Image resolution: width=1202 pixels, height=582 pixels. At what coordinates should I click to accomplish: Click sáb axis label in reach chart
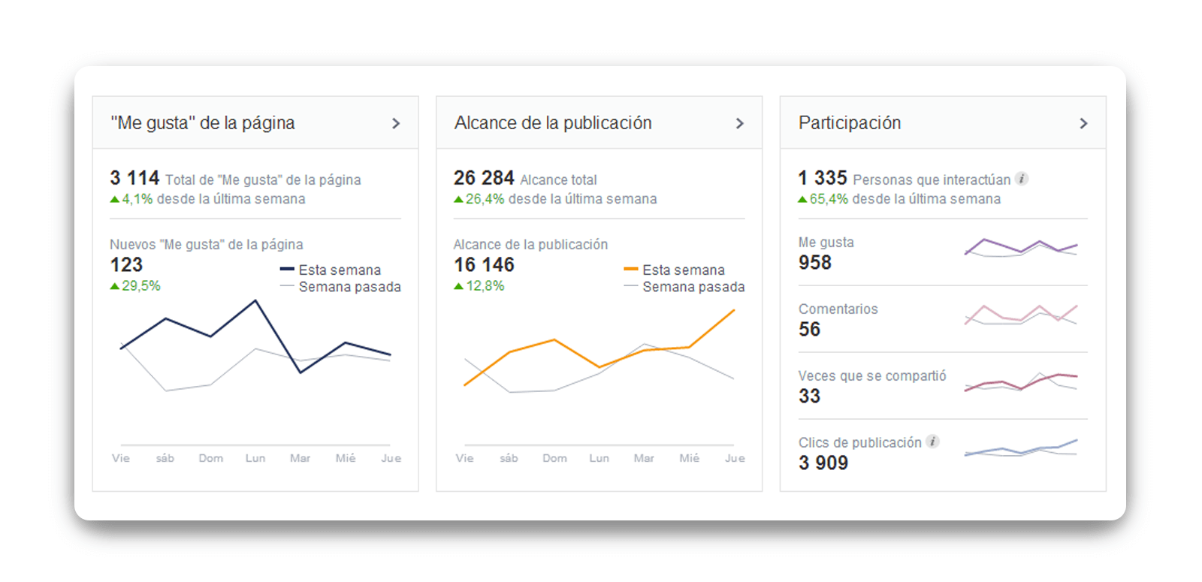pos(509,458)
